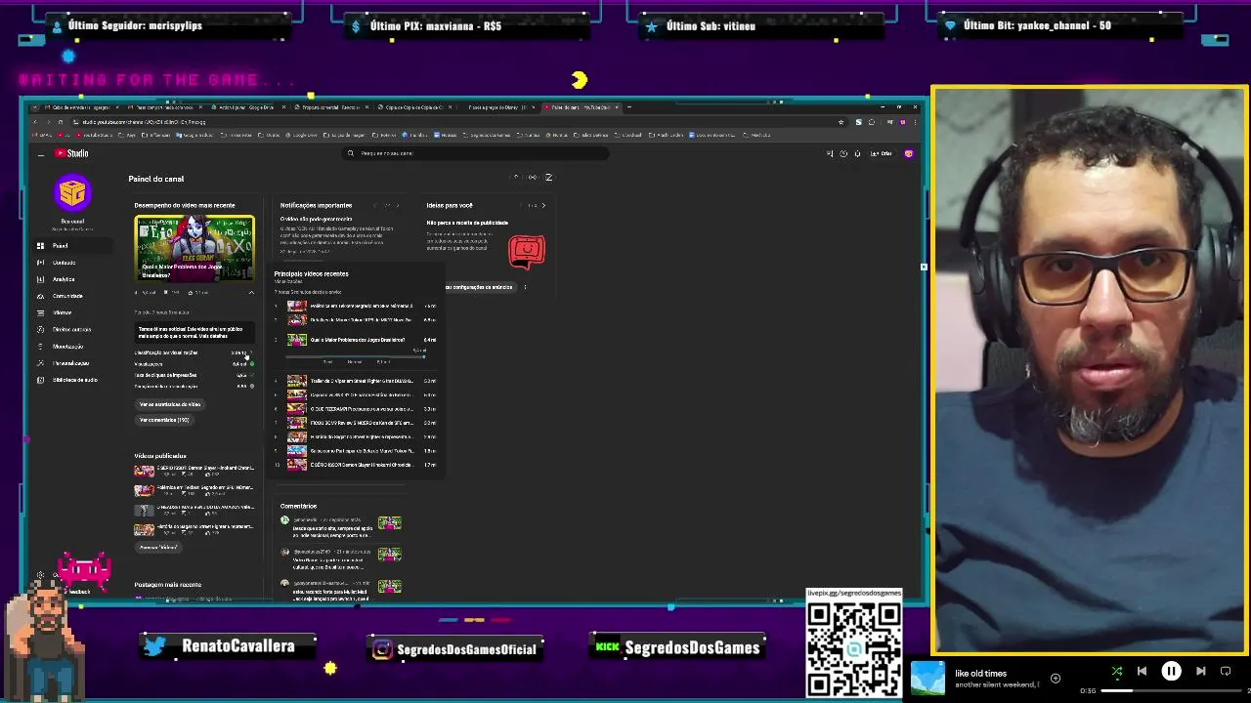Click the YouTube Studio logo

(x=71, y=153)
